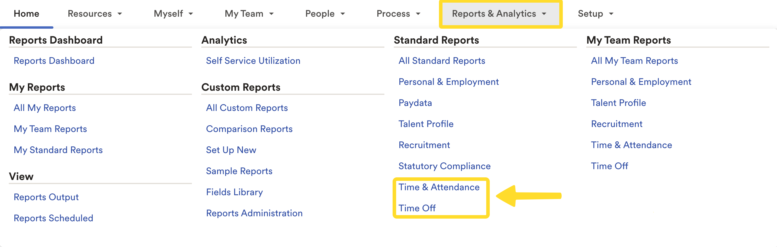Open All My Team Reports
Viewport: 777px width, 247px height.
[x=634, y=61]
